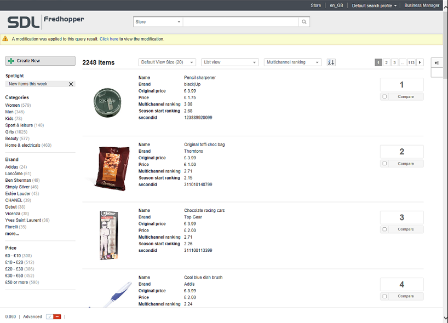Click the warning triangle icon
Screen dimensions: 448x323
pos(5,39)
